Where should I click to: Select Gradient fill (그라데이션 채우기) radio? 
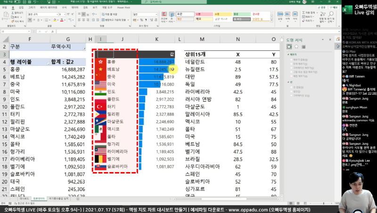[x=291, y=68]
